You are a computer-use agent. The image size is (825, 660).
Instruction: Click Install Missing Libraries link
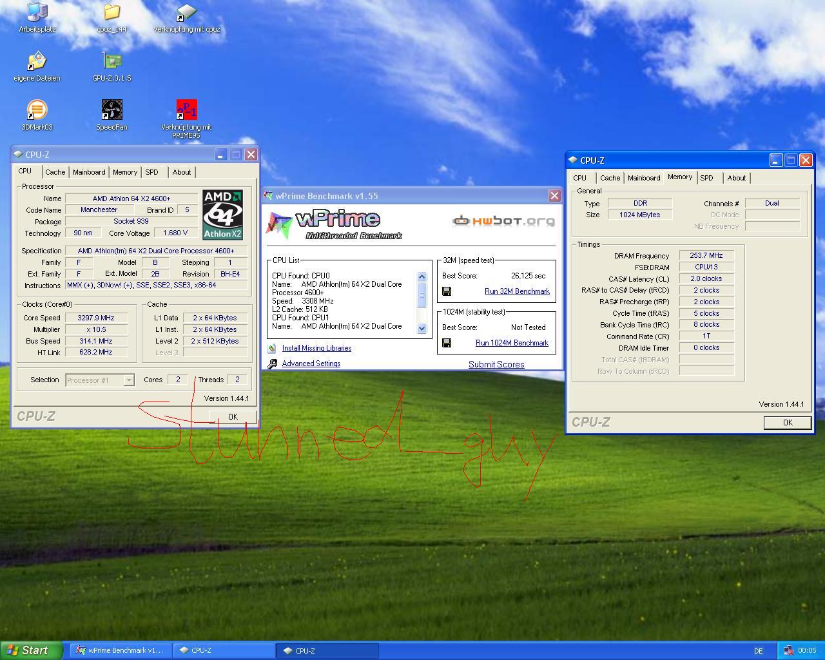[316, 348]
